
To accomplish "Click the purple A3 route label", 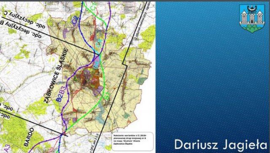I will [7, 148].
